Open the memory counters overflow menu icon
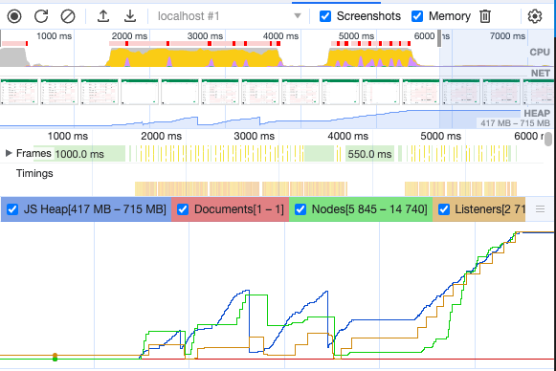This screenshot has width=556, height=371. click(x=540, y=209)
